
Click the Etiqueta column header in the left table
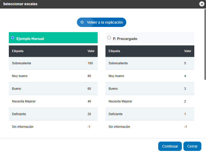(18, 51)
